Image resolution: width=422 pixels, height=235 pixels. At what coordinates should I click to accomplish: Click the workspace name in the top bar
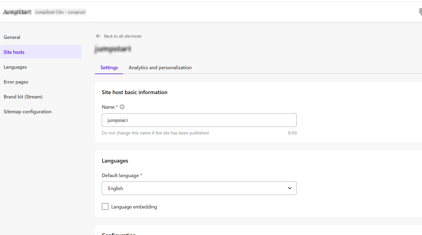coord(17,12)
